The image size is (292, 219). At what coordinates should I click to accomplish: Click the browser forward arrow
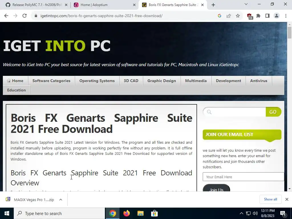click(15, 16)
